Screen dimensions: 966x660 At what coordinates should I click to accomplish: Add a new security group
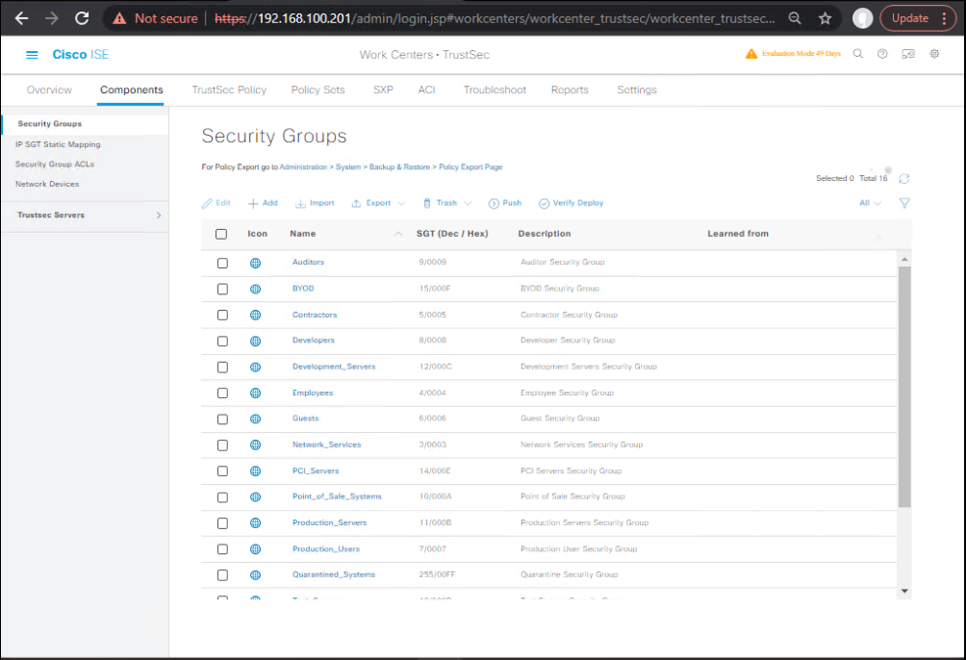tap(263, 203)
